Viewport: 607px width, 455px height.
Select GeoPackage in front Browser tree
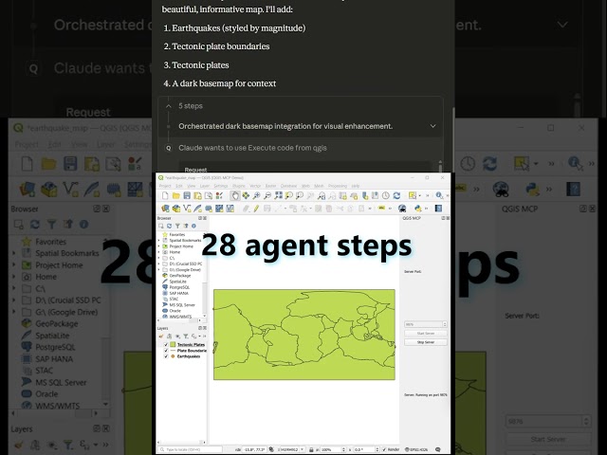(x=180, y=276)
